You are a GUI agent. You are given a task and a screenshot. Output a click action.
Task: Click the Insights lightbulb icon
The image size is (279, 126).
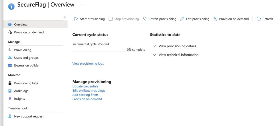10,98
